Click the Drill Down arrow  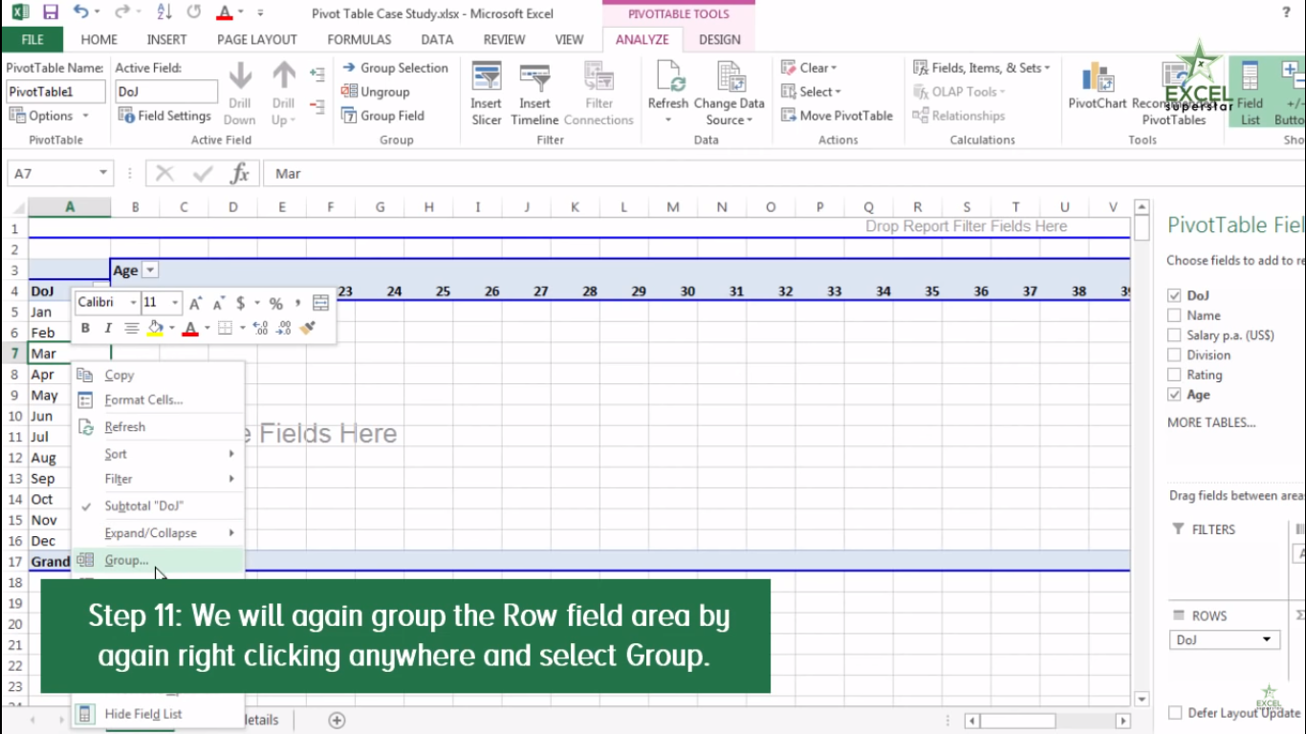(x=240, y=76)
